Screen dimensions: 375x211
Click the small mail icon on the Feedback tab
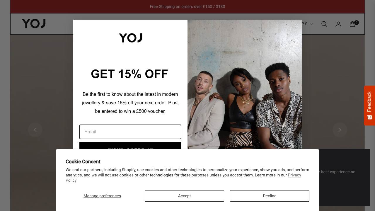tap(369, 117)
